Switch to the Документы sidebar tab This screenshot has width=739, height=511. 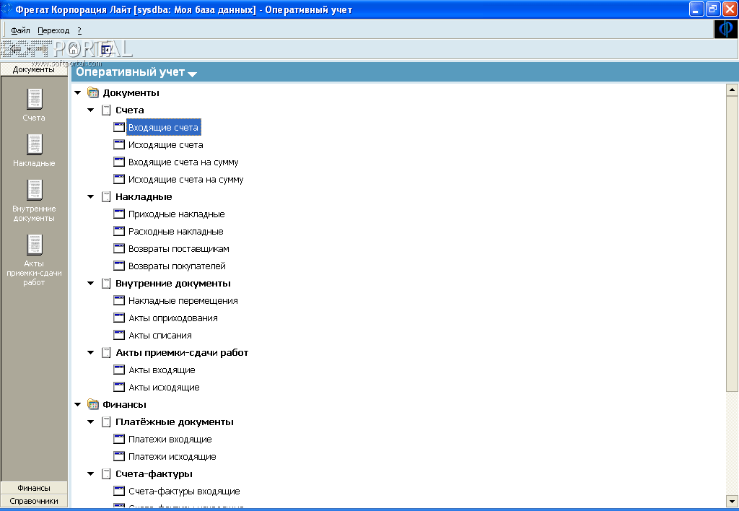[34, 69]
